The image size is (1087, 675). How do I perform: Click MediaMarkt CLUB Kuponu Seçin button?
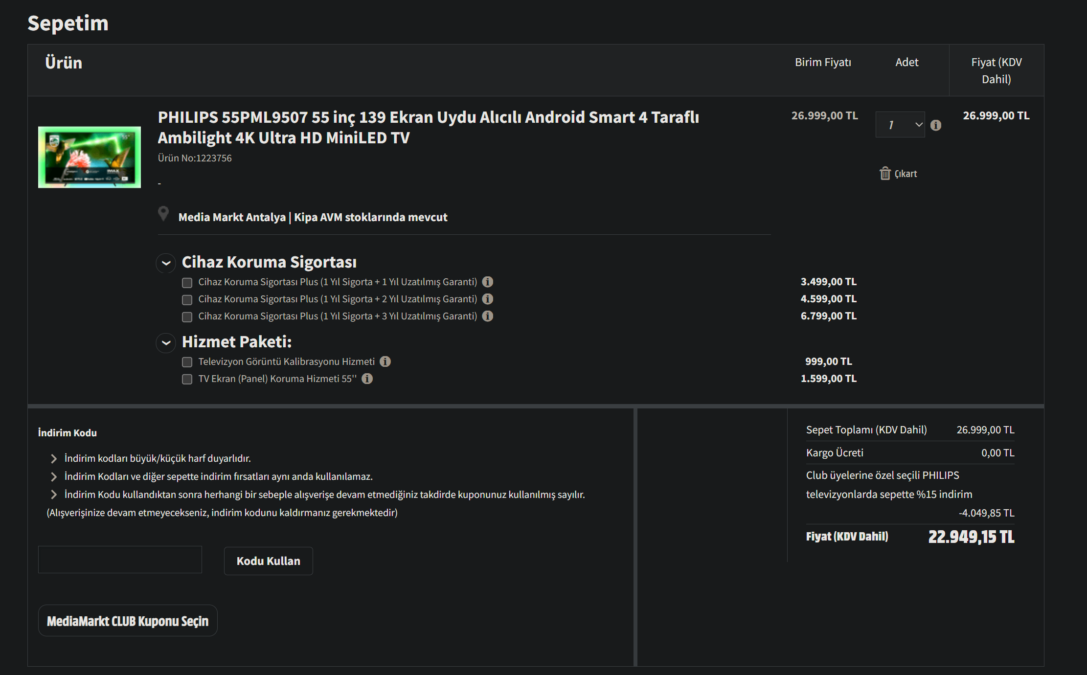coord(128,621)
